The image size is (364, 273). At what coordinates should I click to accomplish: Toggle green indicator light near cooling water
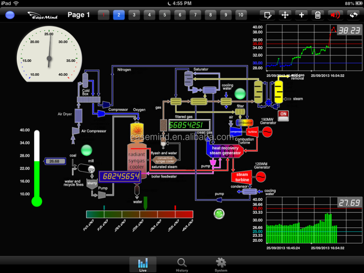click(x=240, y=93)
